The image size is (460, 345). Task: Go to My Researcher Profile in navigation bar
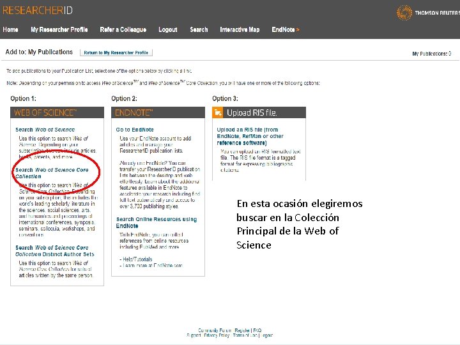59,29
